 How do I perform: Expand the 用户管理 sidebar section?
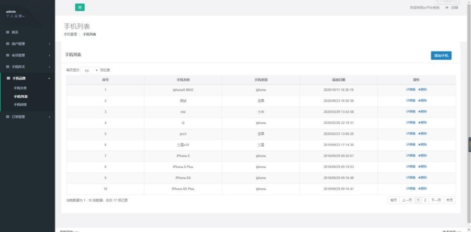click(x=28, y=44)
